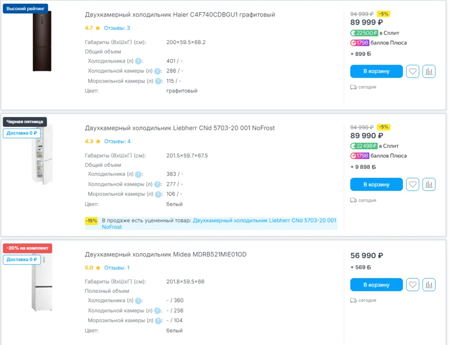
Task: Open Midea MDRB521MIE01OD product page
Action: coord(165,255)
